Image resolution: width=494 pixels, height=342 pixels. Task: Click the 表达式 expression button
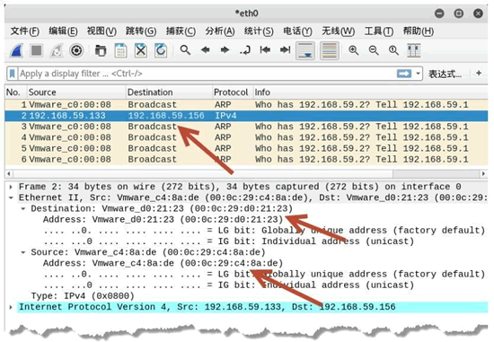(x=445, y=74)
